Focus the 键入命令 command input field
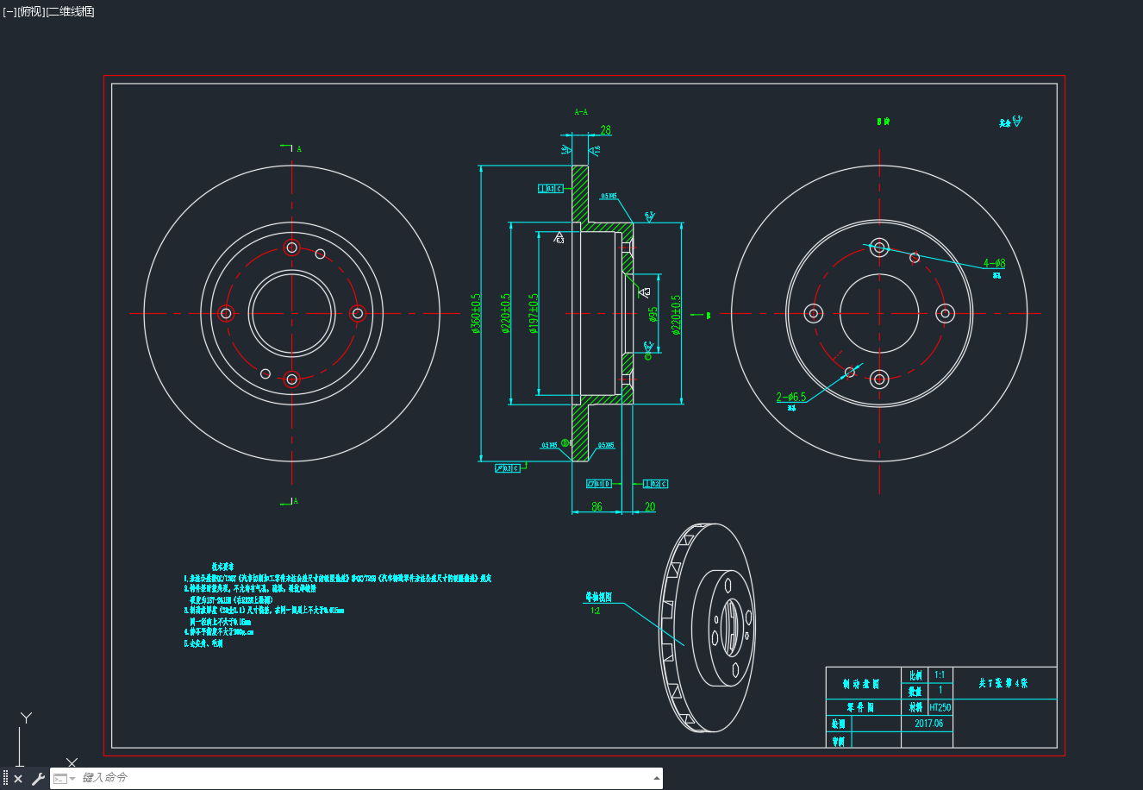Image resolution: width=1143 pixels, height=790 pixels. tap(366, 778)
